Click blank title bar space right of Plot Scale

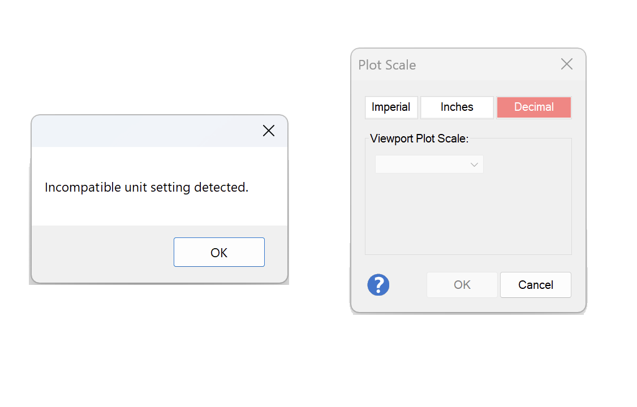tap(487, 65)
